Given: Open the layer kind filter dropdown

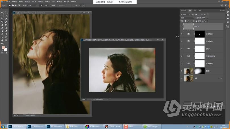Looking at the screenshot, I should [x=185, y=14].
